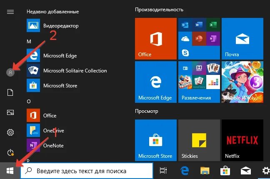Open Documents icon in left sidebar
The image size is (270, 179).
pyautogui.click(x=10, y=92)
